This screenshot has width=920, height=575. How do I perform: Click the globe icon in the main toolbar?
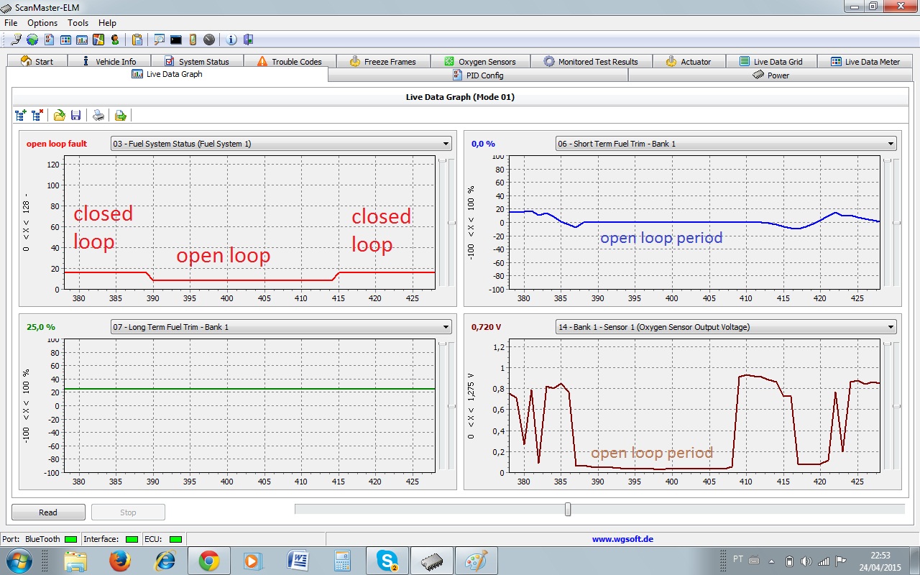[x=32, y=40]
